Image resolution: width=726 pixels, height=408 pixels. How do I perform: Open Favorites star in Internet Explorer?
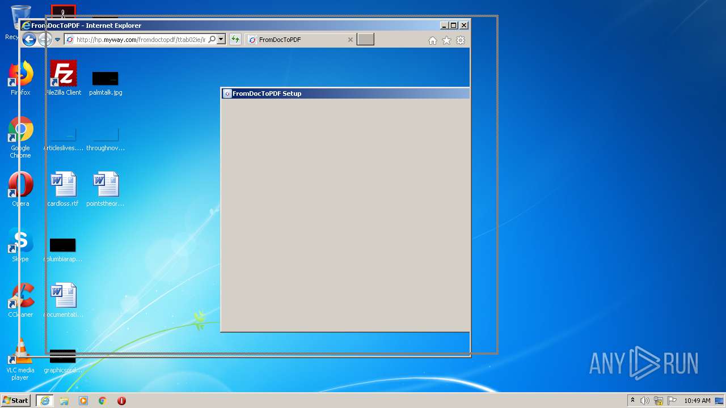coord(446,40)
